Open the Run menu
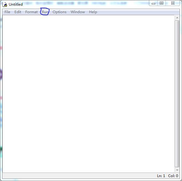 tap(45, 12)
